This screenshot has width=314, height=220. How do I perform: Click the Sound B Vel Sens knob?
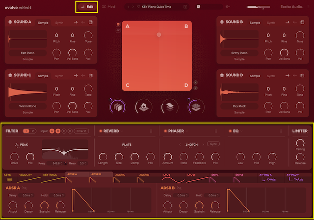(x=284, y=52)
